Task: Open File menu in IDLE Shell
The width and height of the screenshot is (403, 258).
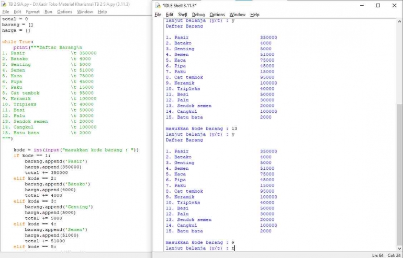Action: [158, 15]
